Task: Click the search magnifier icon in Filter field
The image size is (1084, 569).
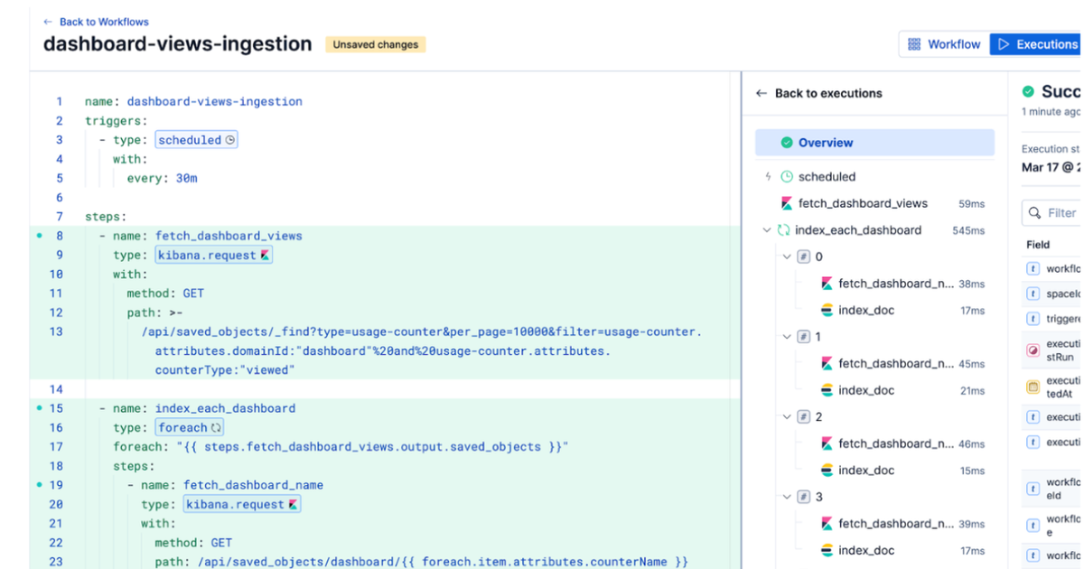Action: point(1034,213)
